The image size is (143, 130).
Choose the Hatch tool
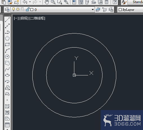(x=7, y=106)
